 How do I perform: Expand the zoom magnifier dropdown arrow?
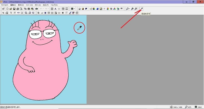(129, 9)
